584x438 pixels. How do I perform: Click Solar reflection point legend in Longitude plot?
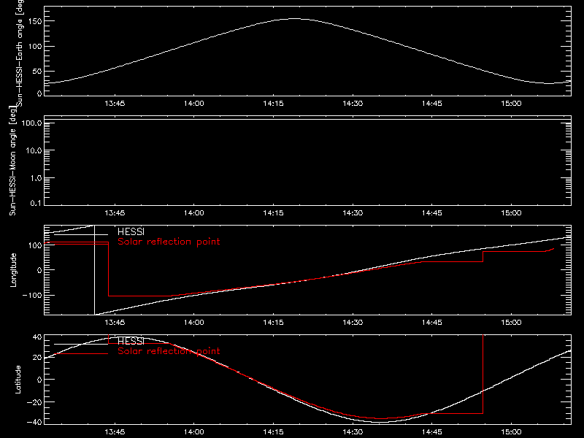coord(169,242)
